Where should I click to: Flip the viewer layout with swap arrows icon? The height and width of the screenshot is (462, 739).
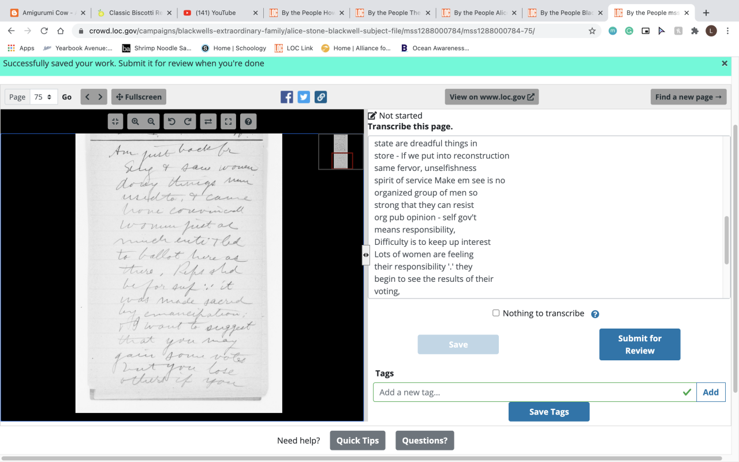tap(208, 121)
